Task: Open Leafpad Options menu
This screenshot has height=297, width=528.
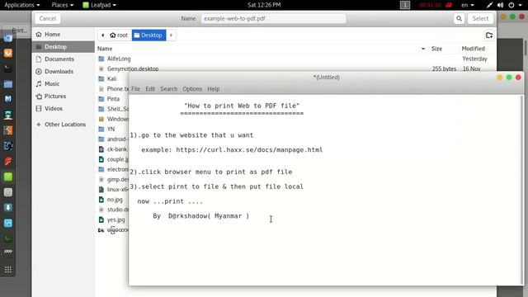Action: tap(192, 89)
